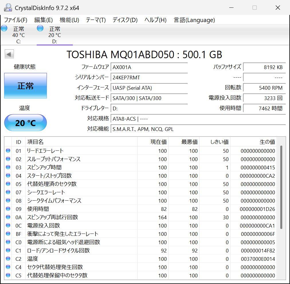The height and width of the screenshot is (284, 290).
Task: Open the ファイル(F) menu
Action: [x=15, y=20]
